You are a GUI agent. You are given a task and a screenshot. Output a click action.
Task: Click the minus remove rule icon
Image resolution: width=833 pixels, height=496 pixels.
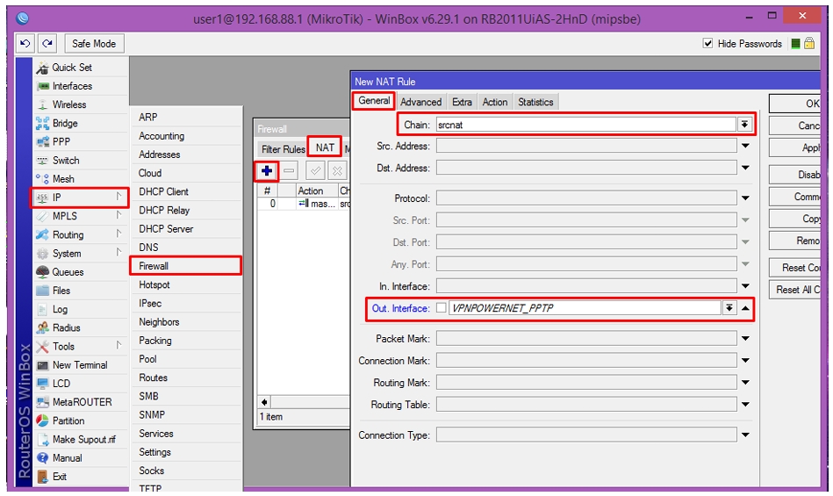289,170
